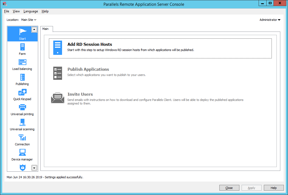This screenshot has height=195, width=288.
Task: Click the Help button at bottom right
Action: tap(274, 188)
